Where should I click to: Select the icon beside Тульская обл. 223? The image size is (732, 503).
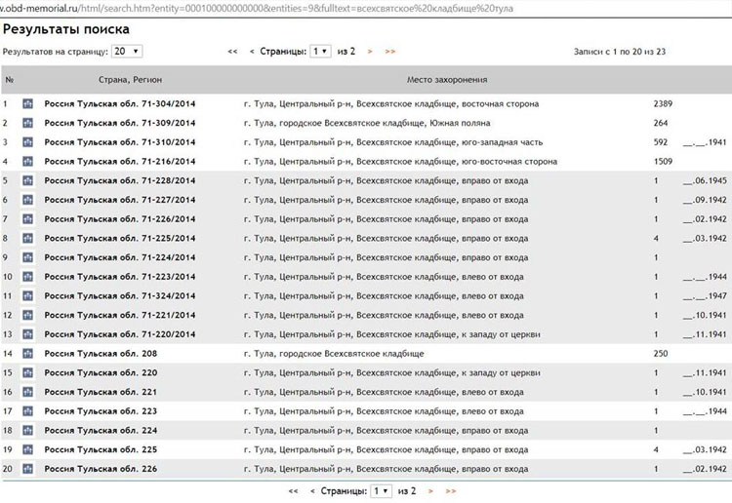[27, 411]
